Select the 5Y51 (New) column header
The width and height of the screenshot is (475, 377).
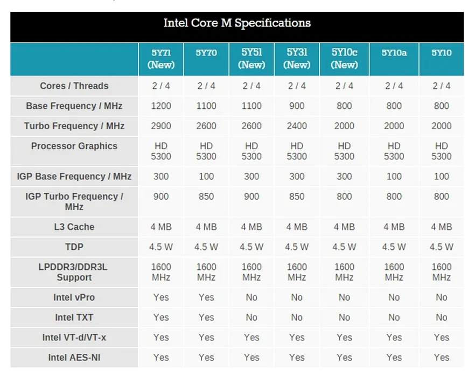[252, 59]
